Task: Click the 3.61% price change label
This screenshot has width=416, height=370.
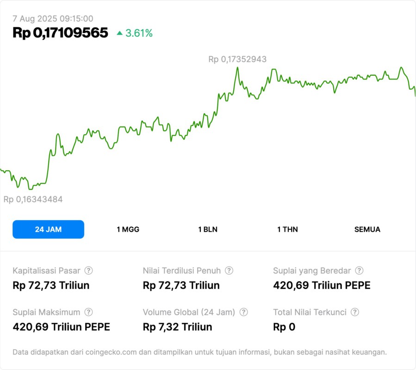Action: (139, 33)
